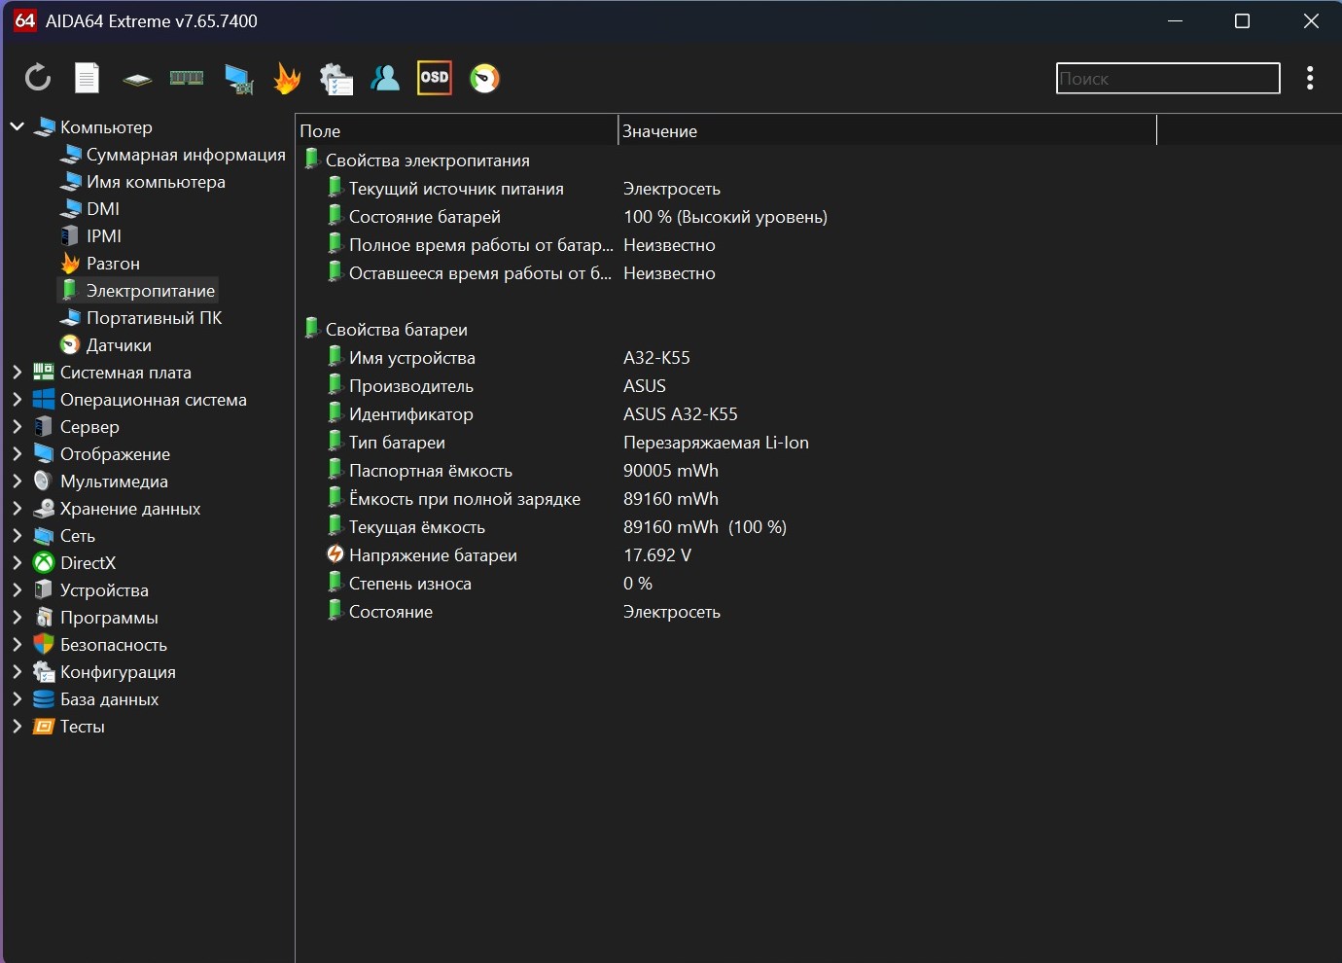This screenshot has height=963, width=1342.
Task: Select the Разгон tree item
Action: click(113, 264)
